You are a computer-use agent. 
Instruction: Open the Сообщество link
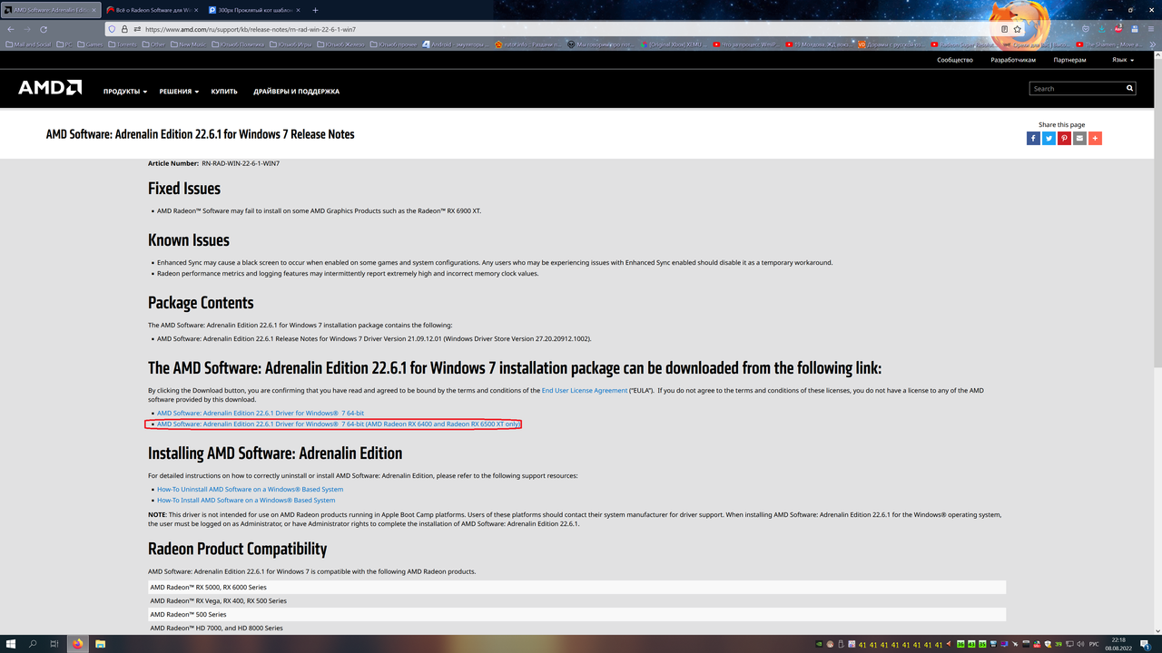[955, 60]
